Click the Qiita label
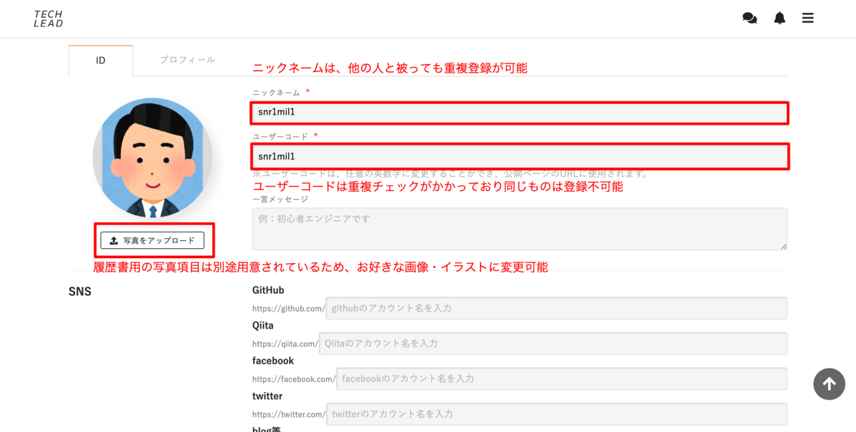856x432 pixels. tap(263, 326)
